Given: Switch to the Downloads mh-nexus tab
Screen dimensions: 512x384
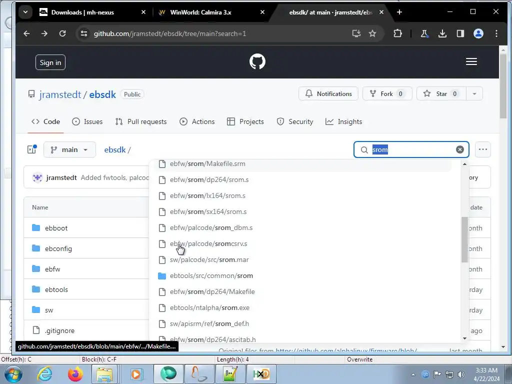Looking at the screenshot, I should pos(82,12).
